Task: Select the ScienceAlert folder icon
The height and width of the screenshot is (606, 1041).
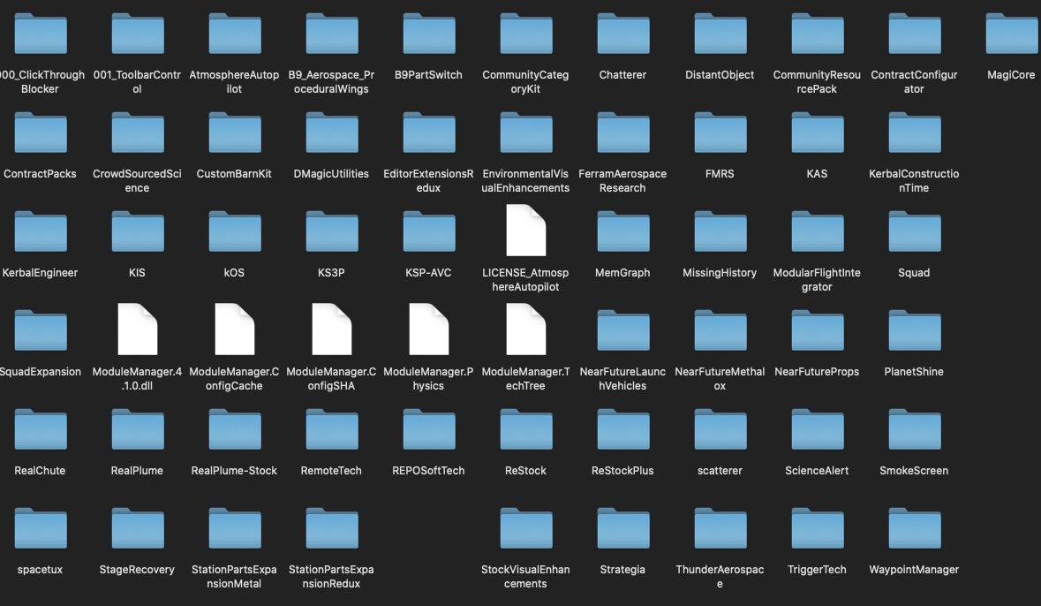Action: click(x=818, y=429)
